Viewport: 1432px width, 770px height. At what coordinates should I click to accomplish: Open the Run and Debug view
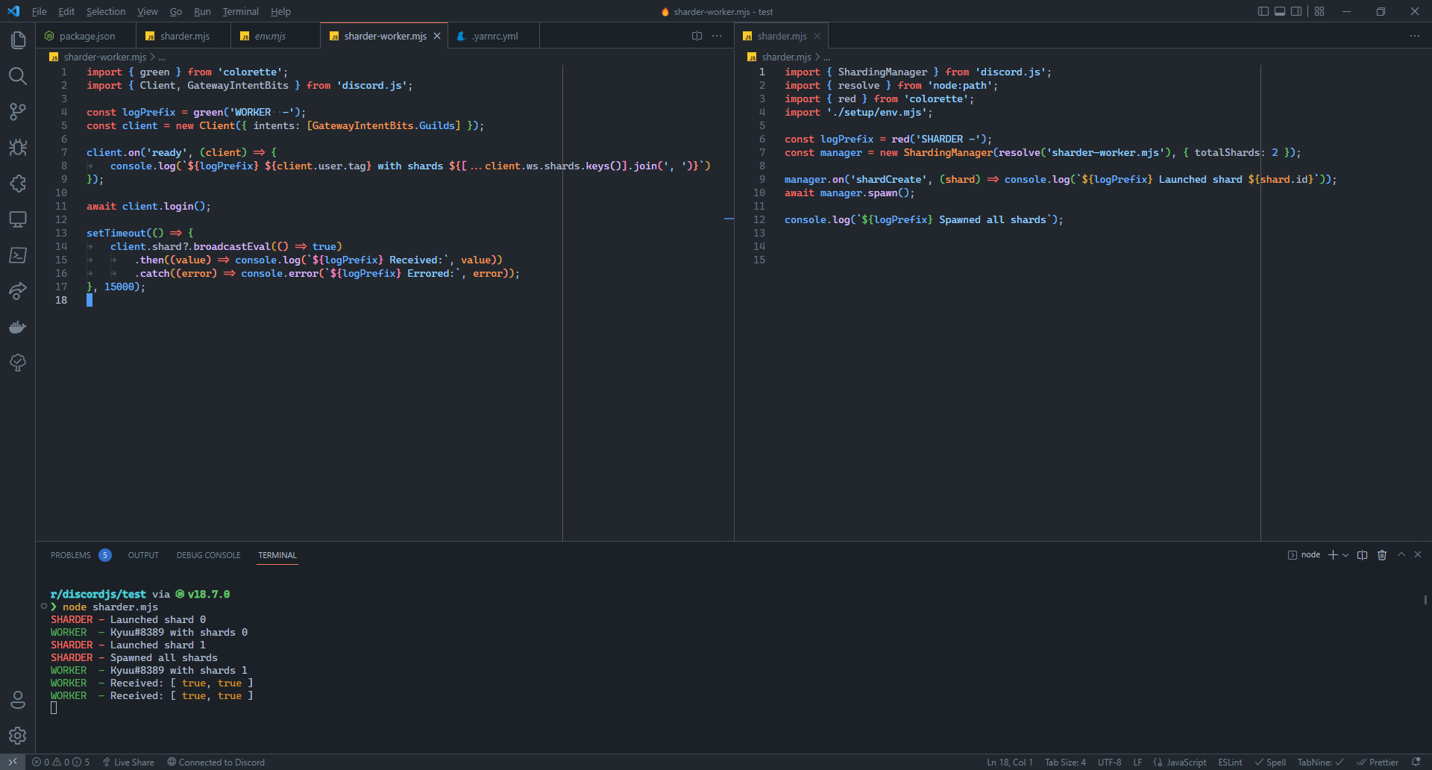pos(18,148)
